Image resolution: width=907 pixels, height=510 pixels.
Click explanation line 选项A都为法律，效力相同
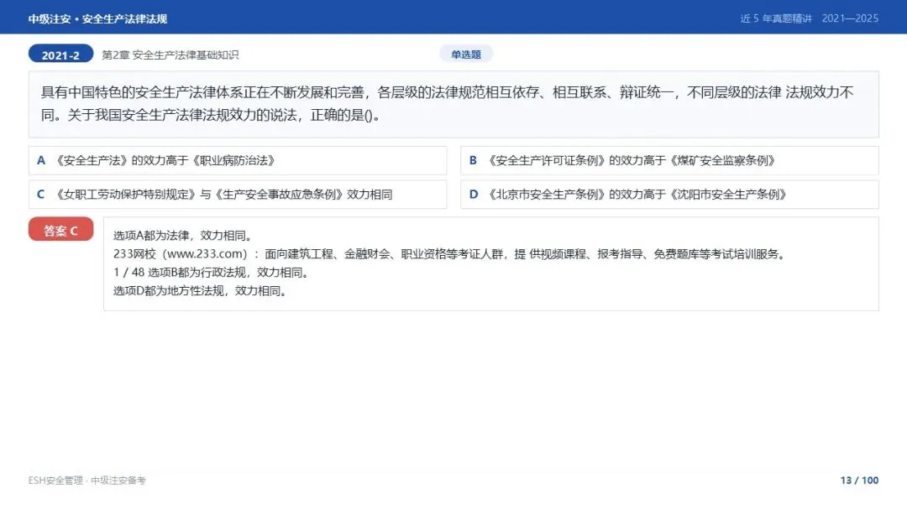183,236
